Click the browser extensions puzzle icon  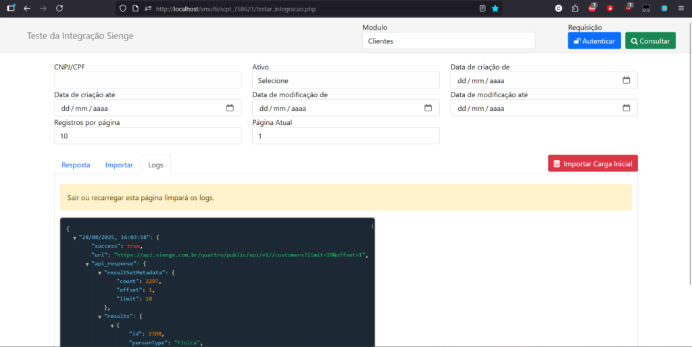tap(575, 9)
